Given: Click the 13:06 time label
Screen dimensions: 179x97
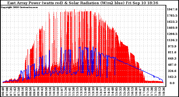Looking at the screenshot, I should click(89, 92).
